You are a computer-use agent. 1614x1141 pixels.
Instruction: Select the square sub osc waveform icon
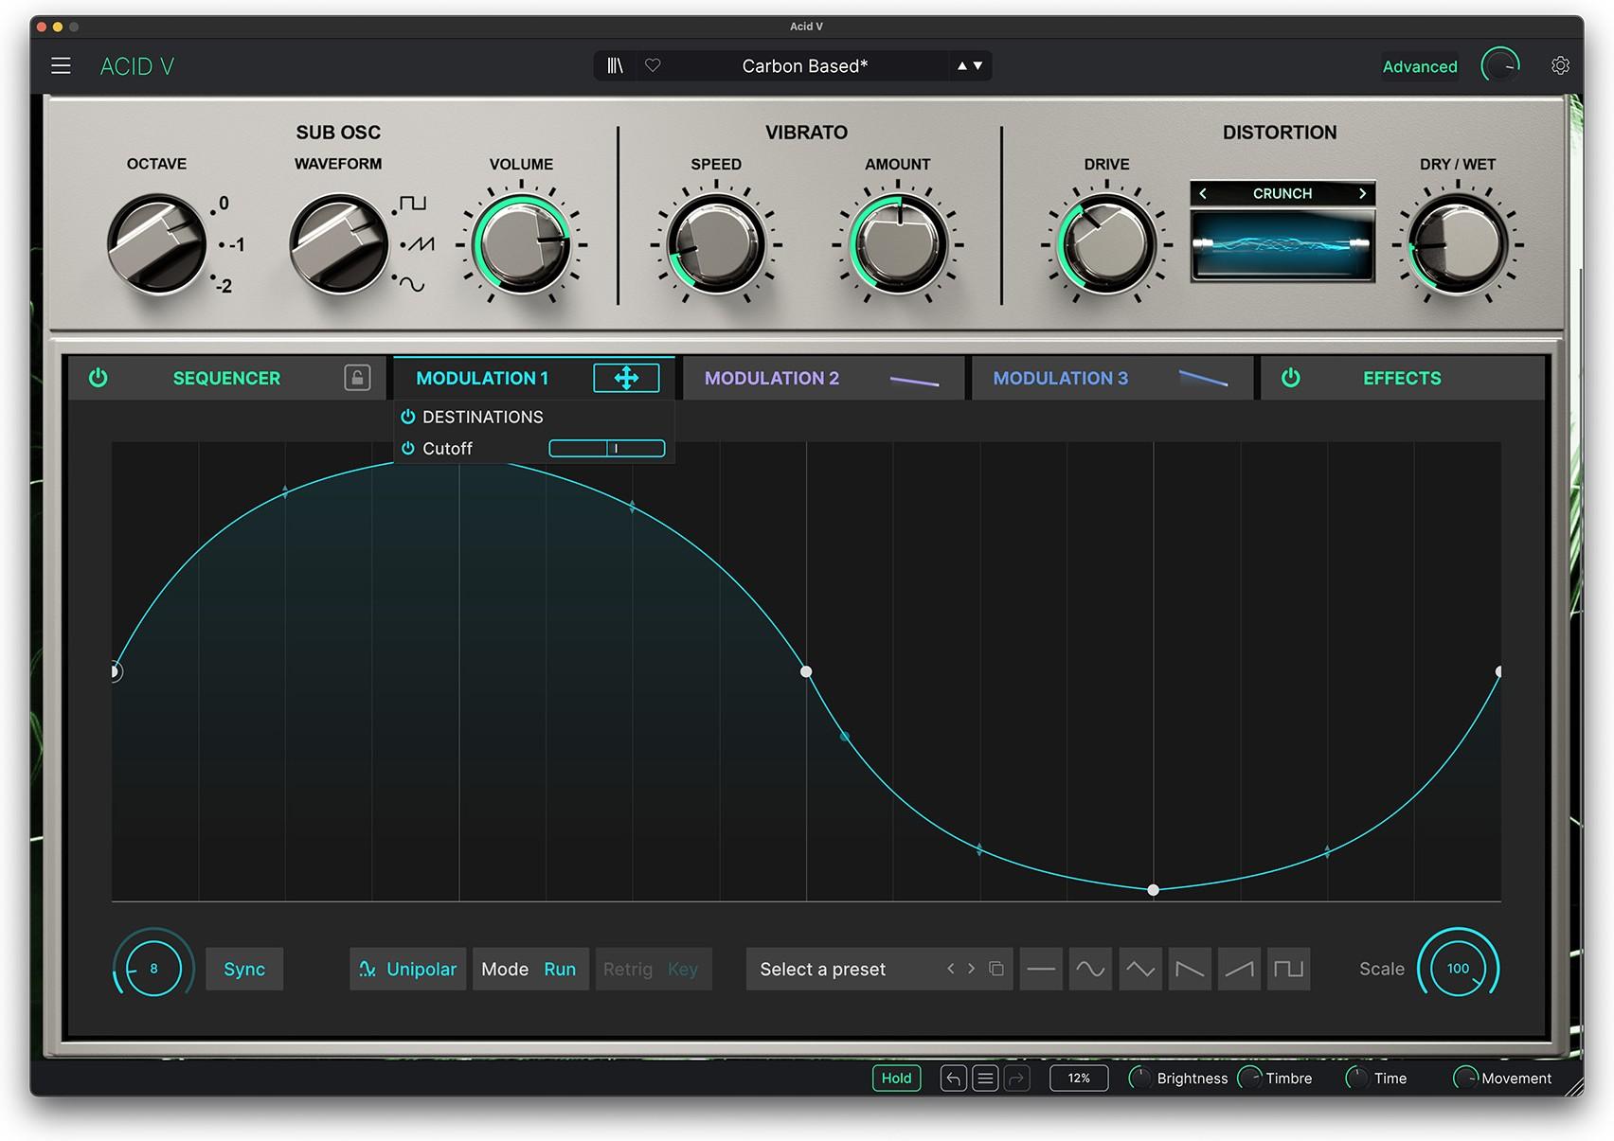pos(413,203)
